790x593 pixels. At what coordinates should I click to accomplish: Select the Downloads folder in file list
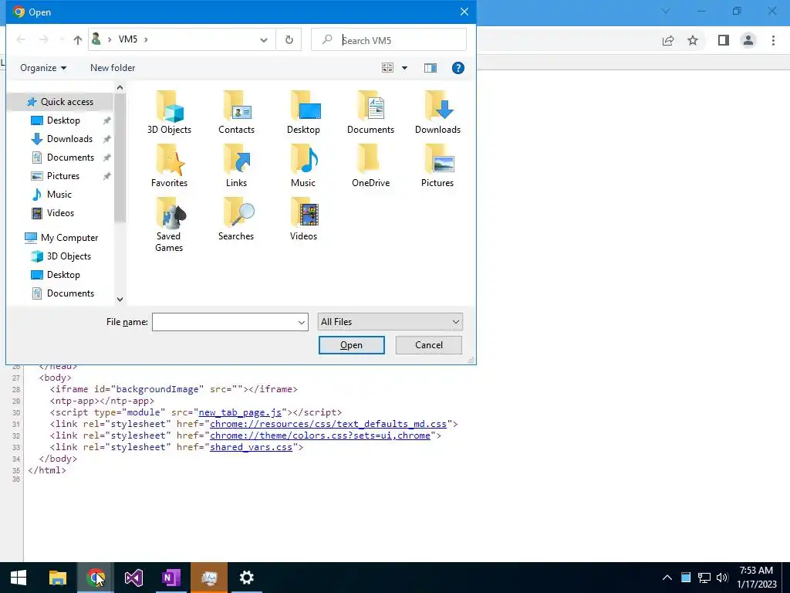click(x=437, y=113)
